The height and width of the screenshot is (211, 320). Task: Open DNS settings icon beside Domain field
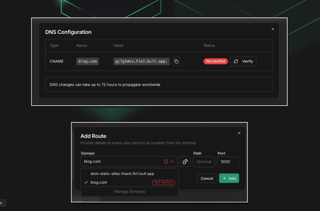185,162
